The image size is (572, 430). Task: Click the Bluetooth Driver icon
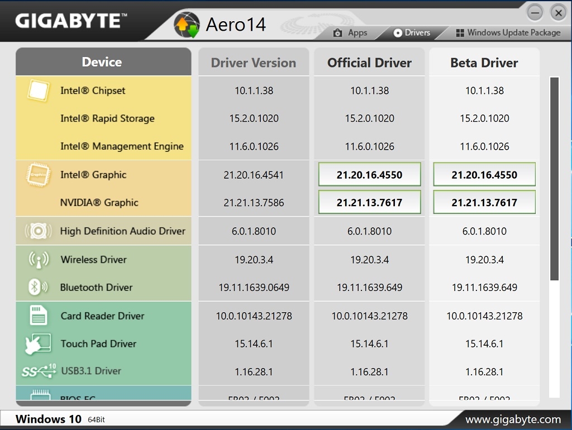pos(38,288)
